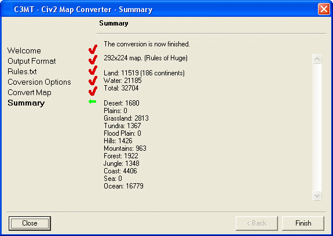The image size is (333, 236).
Task: Select the Output Format step
Action: tap(32, 61)
